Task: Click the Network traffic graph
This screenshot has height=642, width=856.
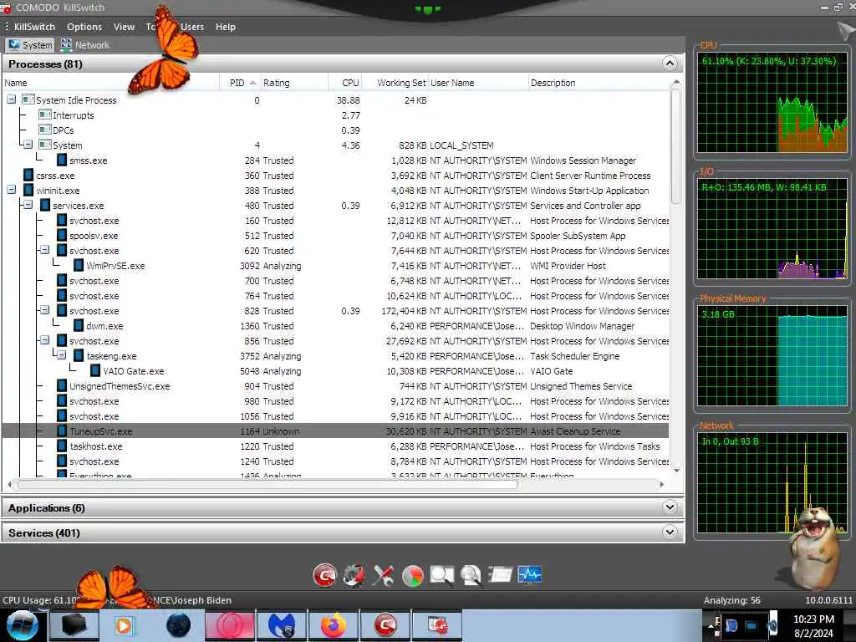Action: (772, 482)
